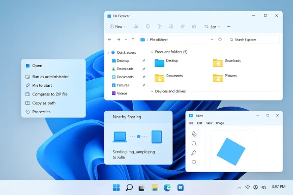Go forward with the right arrow in File Explorer
This screenshot has width=293, height=195.
pyautogui.click(x=119, y=40)
